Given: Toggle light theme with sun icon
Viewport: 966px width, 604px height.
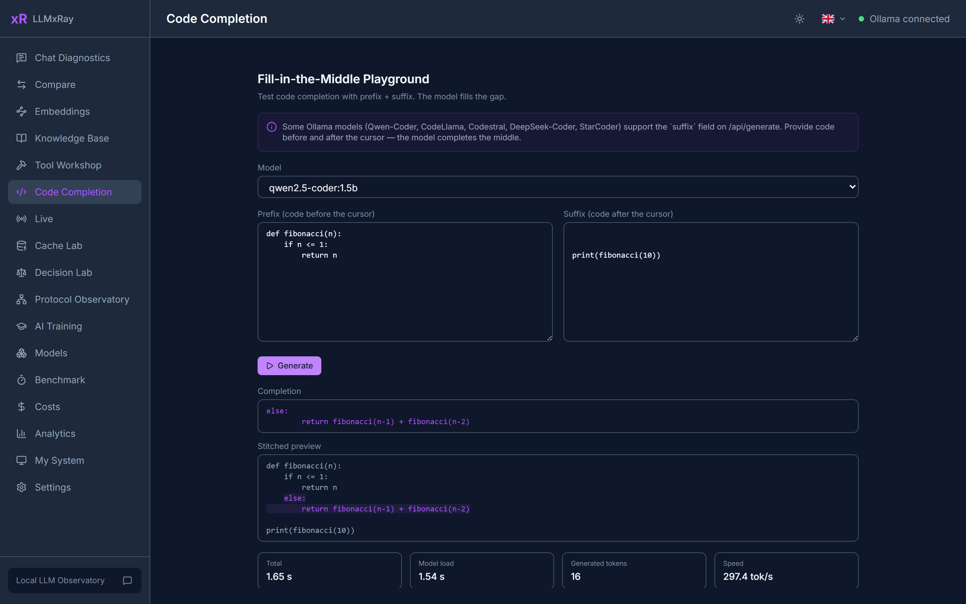Looking at the screenshot, I should click(800, 19).
